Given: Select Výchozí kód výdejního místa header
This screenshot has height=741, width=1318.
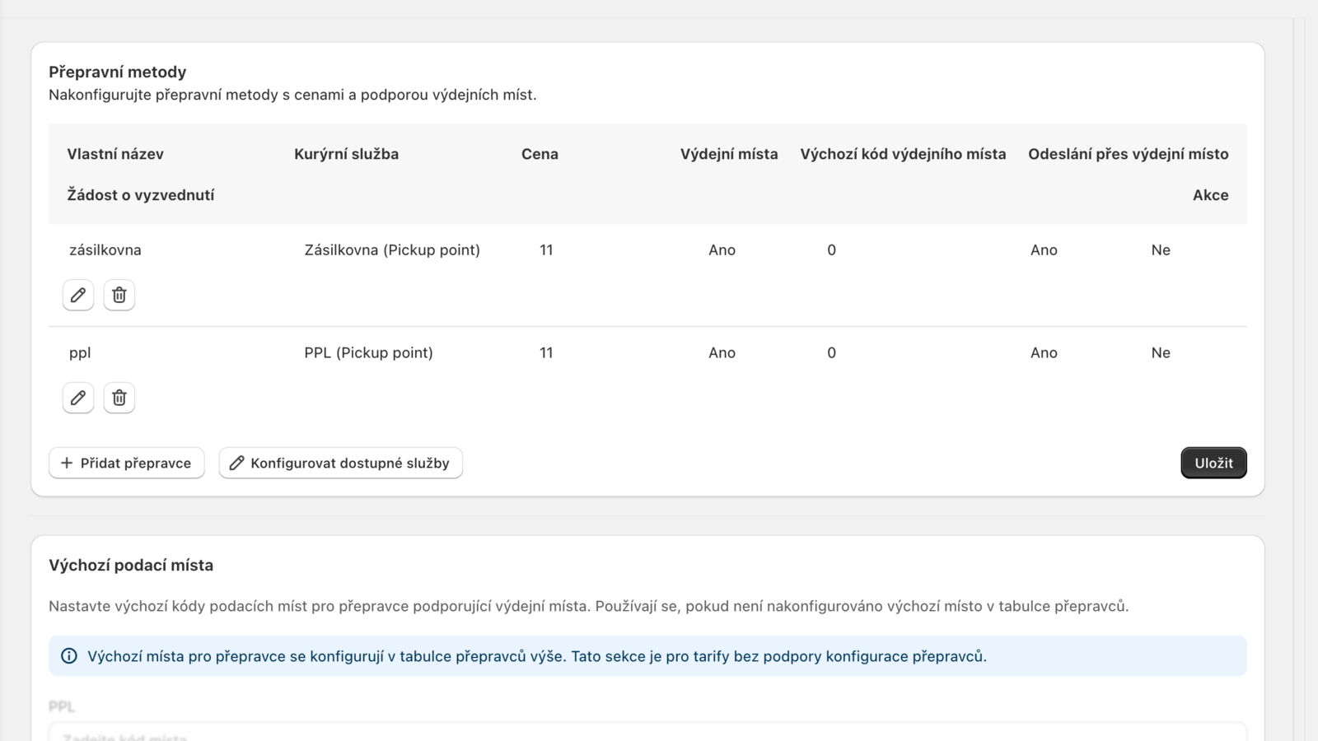Looking at the screenshot, I should click(x=903, y=154).
